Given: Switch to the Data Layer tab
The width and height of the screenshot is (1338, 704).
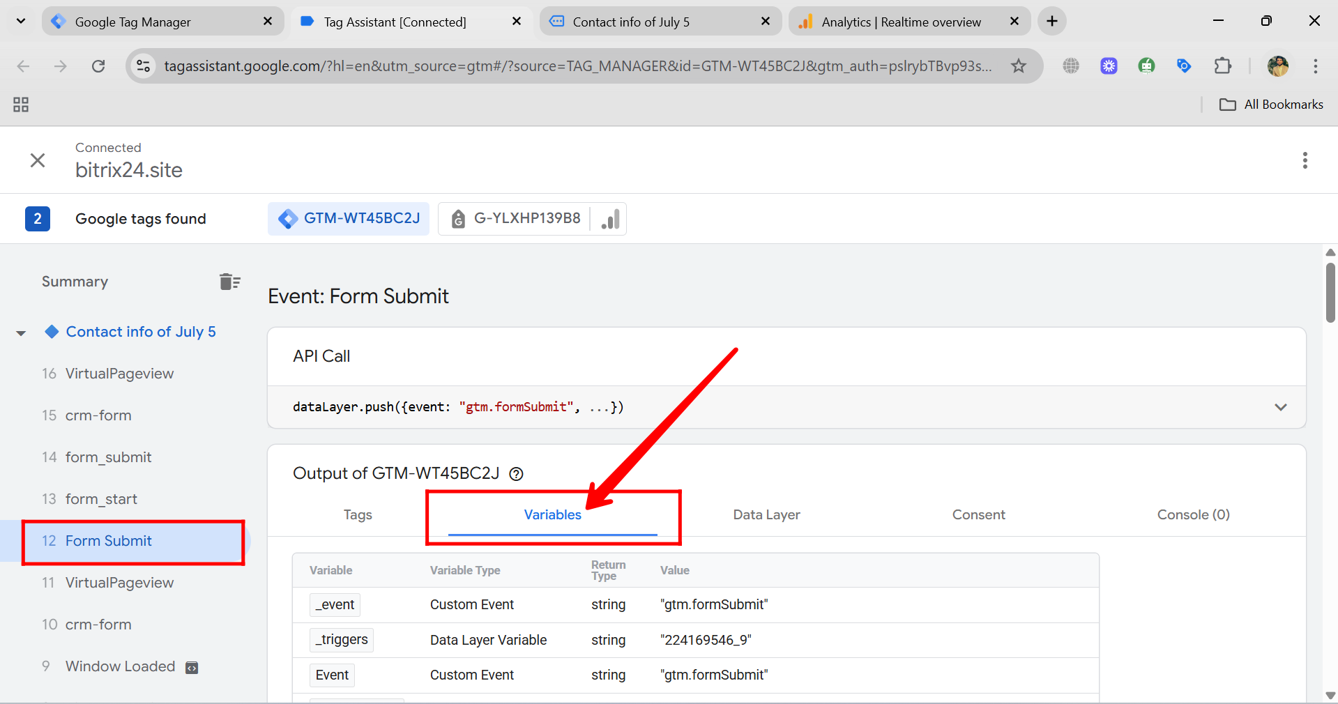Looking at the screenshot, I should point(766,514).
